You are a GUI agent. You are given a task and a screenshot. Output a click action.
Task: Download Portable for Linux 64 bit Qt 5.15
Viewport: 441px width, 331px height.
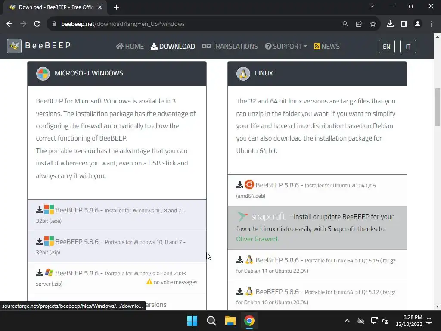(317, 265)
